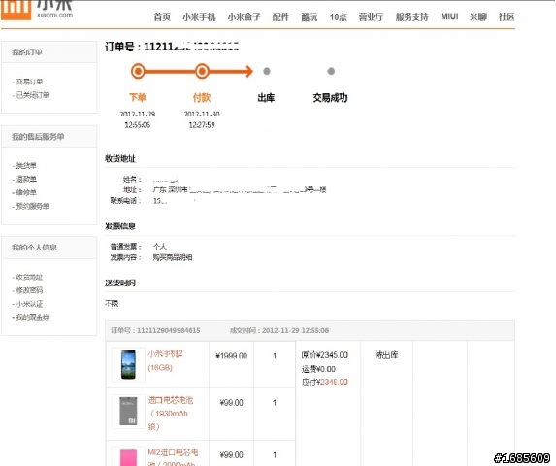Screen dimensions: 556x466
Task: Click the gray battery product thumbnail
Action: point(128,411)
